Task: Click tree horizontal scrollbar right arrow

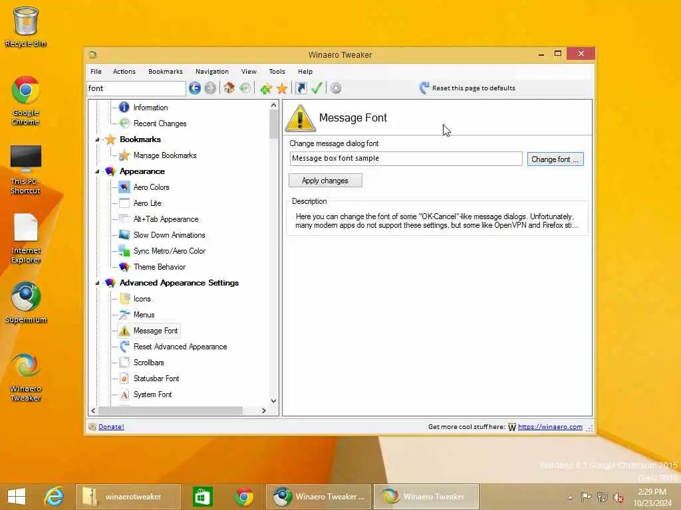Action: coord(263,410)
